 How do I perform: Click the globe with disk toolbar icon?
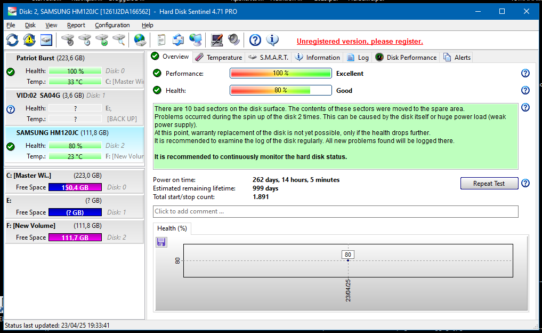click(140, 40)
